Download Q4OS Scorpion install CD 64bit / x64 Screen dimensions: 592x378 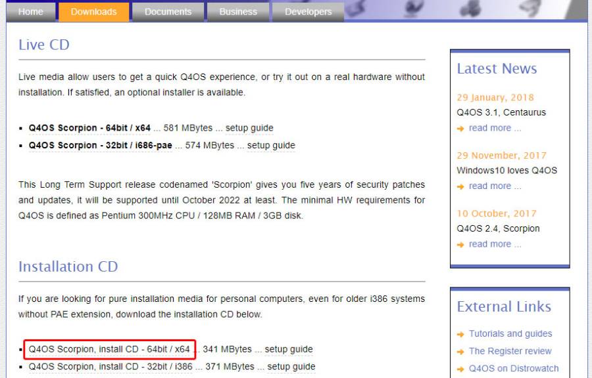pos(109,349)
